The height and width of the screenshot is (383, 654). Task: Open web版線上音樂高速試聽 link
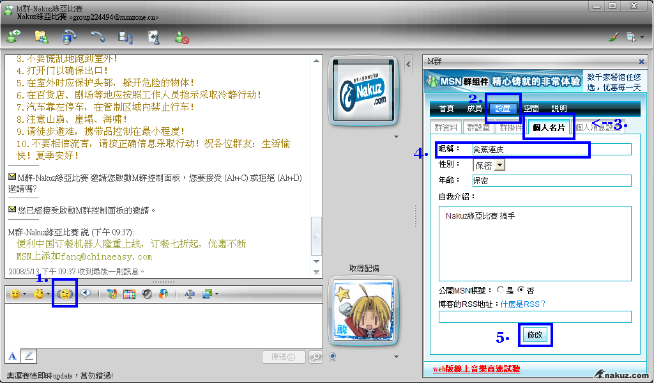pyautogui.click(x=476, y=369)
